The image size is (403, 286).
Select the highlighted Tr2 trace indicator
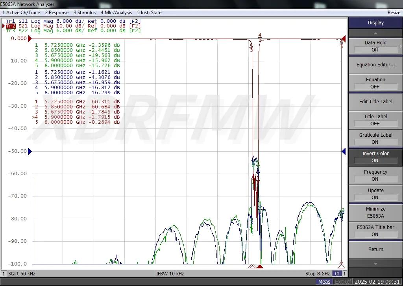pyautogui.click(x=10, y=26)
